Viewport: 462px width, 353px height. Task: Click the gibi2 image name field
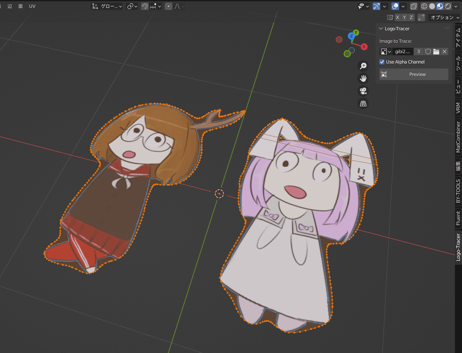coord(403,51)
